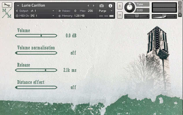Screen dimensions: 183x115
Task: Click the Volume slider handle
Action: pos(41,36)
